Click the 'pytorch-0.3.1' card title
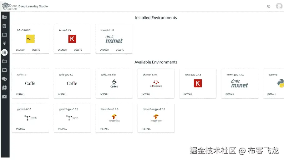 click(24, 109)
